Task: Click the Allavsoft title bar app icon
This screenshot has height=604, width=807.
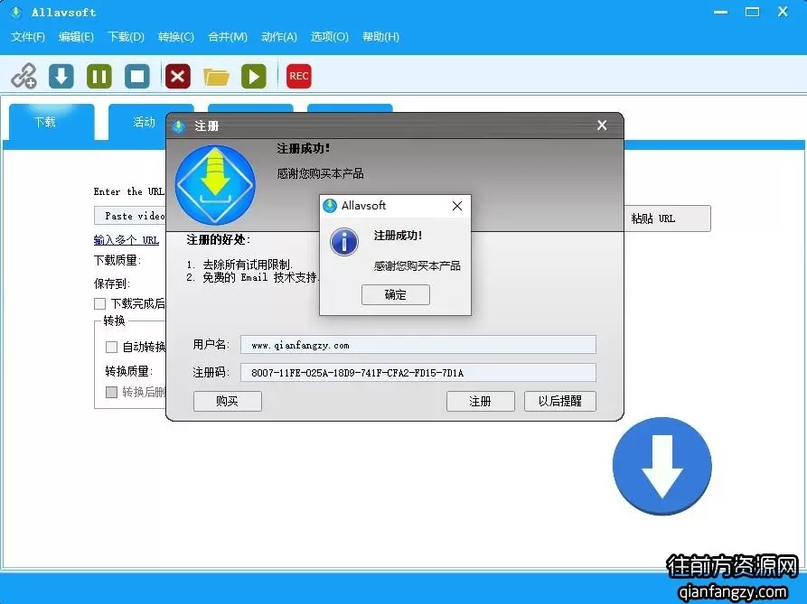Action: tap(16, 12)
